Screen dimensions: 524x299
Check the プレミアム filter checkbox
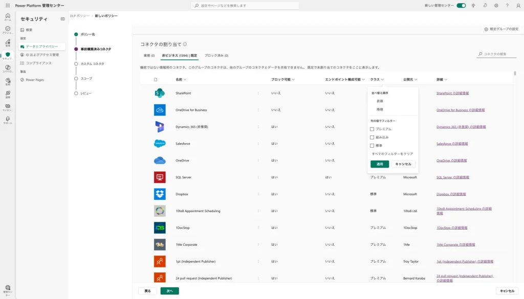click(x=372, y=129)
